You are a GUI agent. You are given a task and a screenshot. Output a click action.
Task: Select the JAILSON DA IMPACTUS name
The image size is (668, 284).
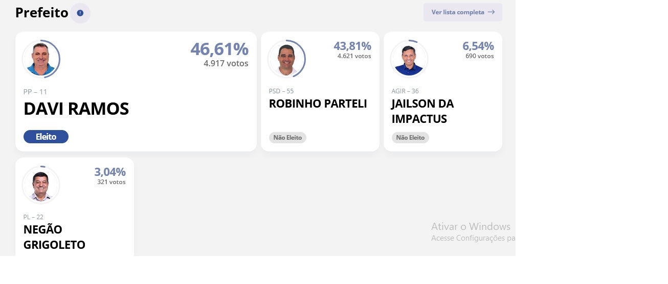tap(422, 111)
